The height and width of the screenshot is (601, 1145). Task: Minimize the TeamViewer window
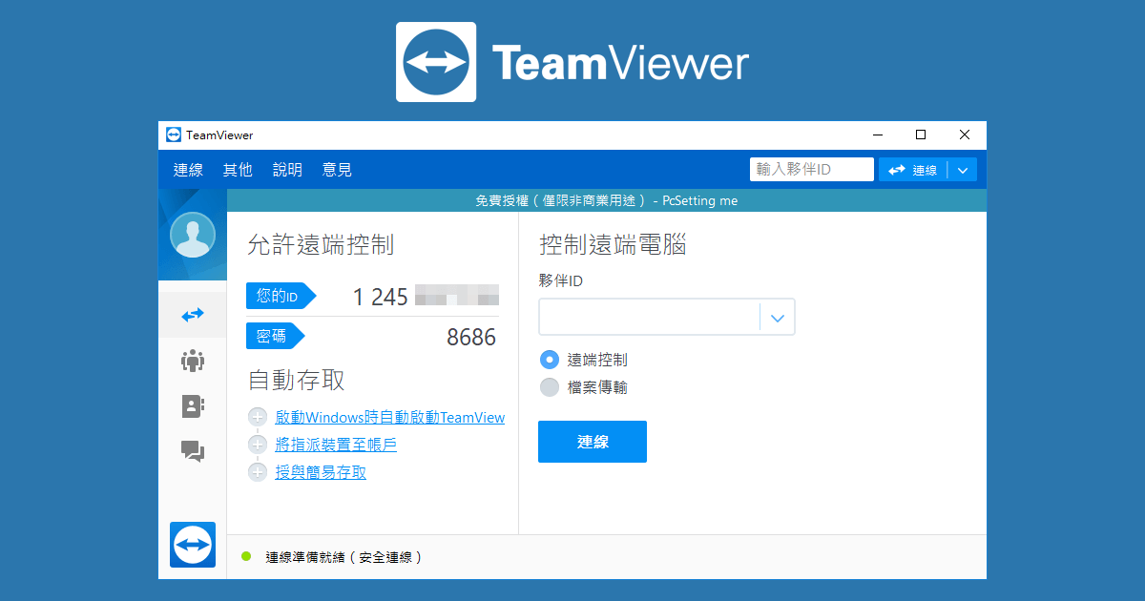click(876, 135)
